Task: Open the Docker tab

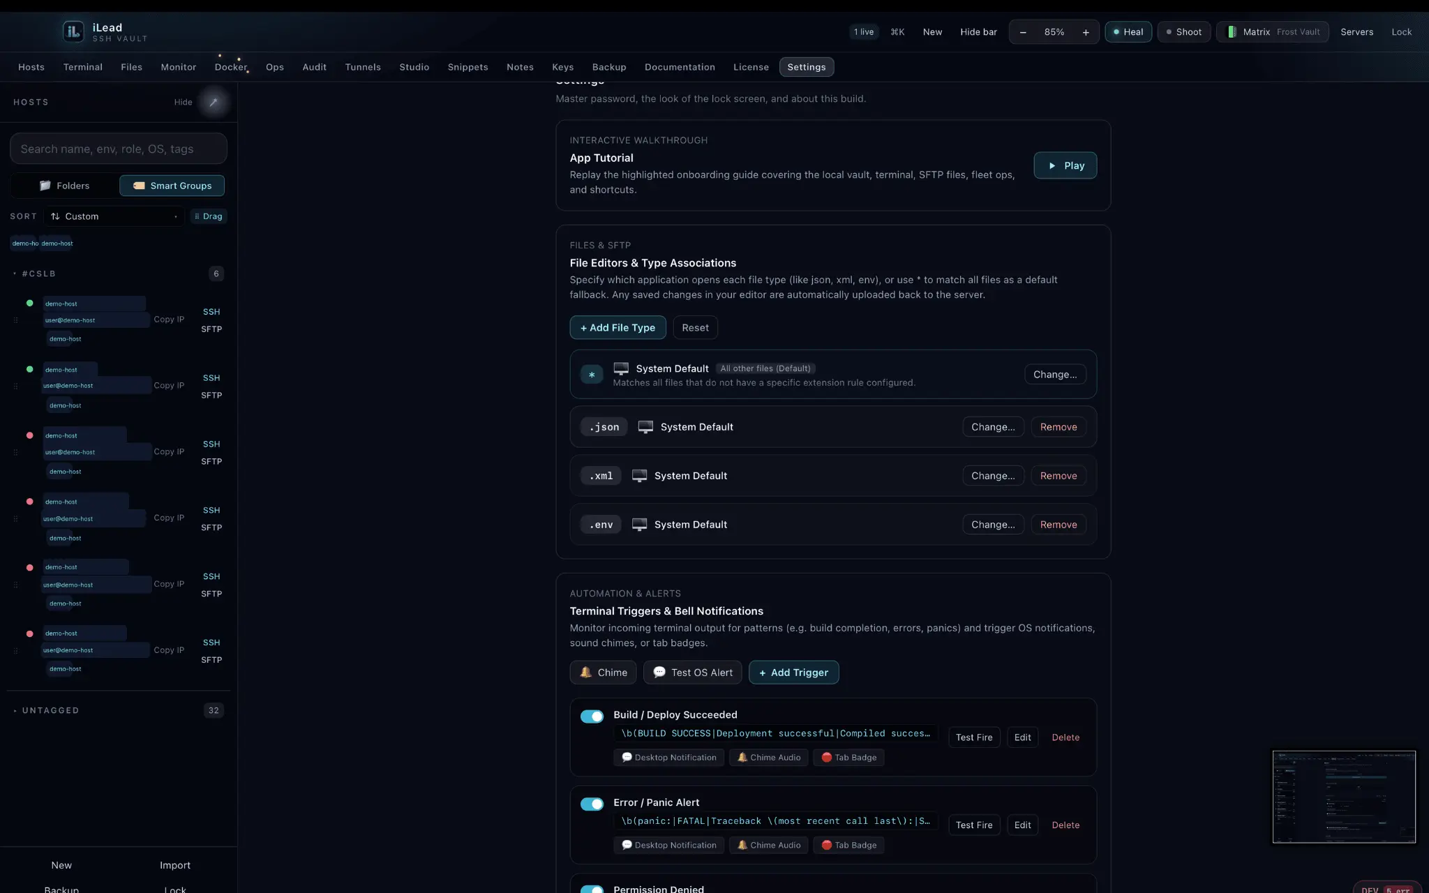Action: 231,67
